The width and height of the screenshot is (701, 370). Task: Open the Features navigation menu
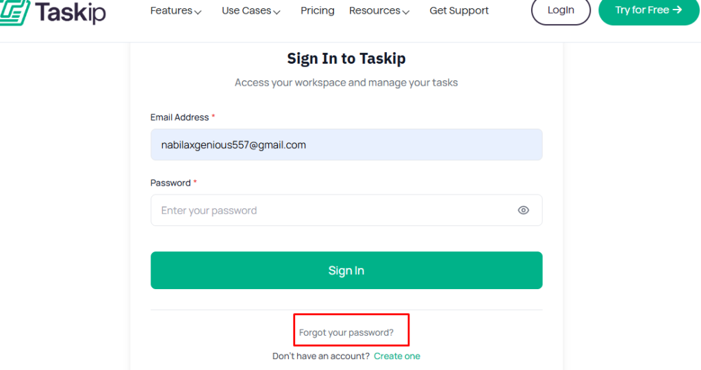pos(171,11)
